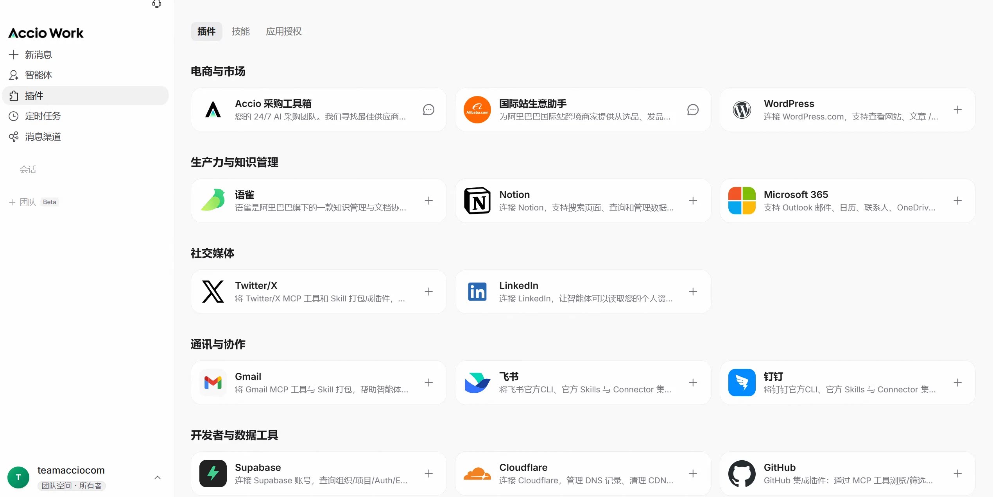Click the Twitter/X description text
993x497 pixels.
point(320,299)
